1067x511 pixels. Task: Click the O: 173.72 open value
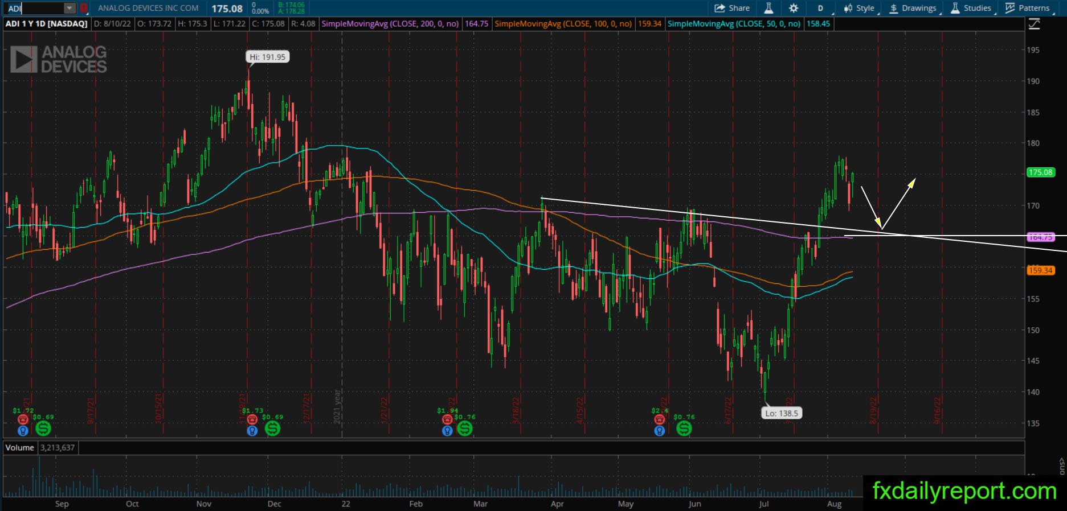pyautogui.click(x=156, y=24)
